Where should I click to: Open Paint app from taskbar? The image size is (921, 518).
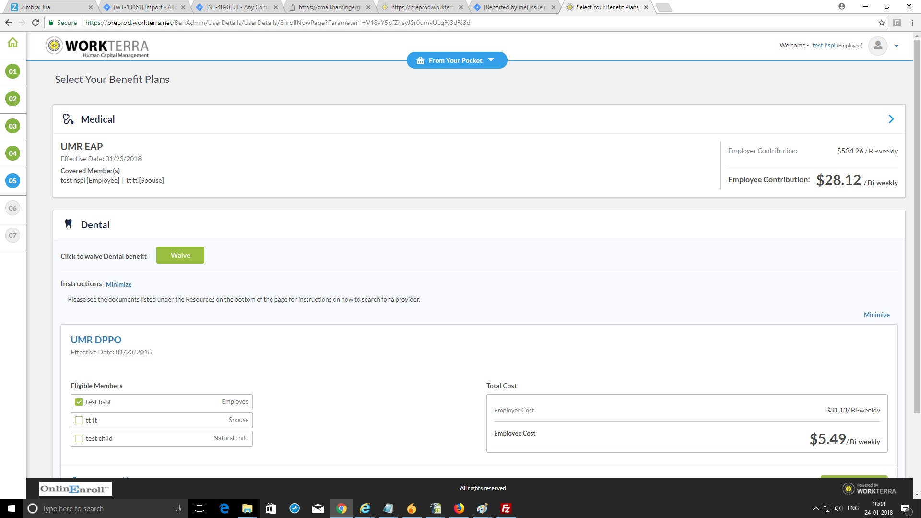coord(482,508)
